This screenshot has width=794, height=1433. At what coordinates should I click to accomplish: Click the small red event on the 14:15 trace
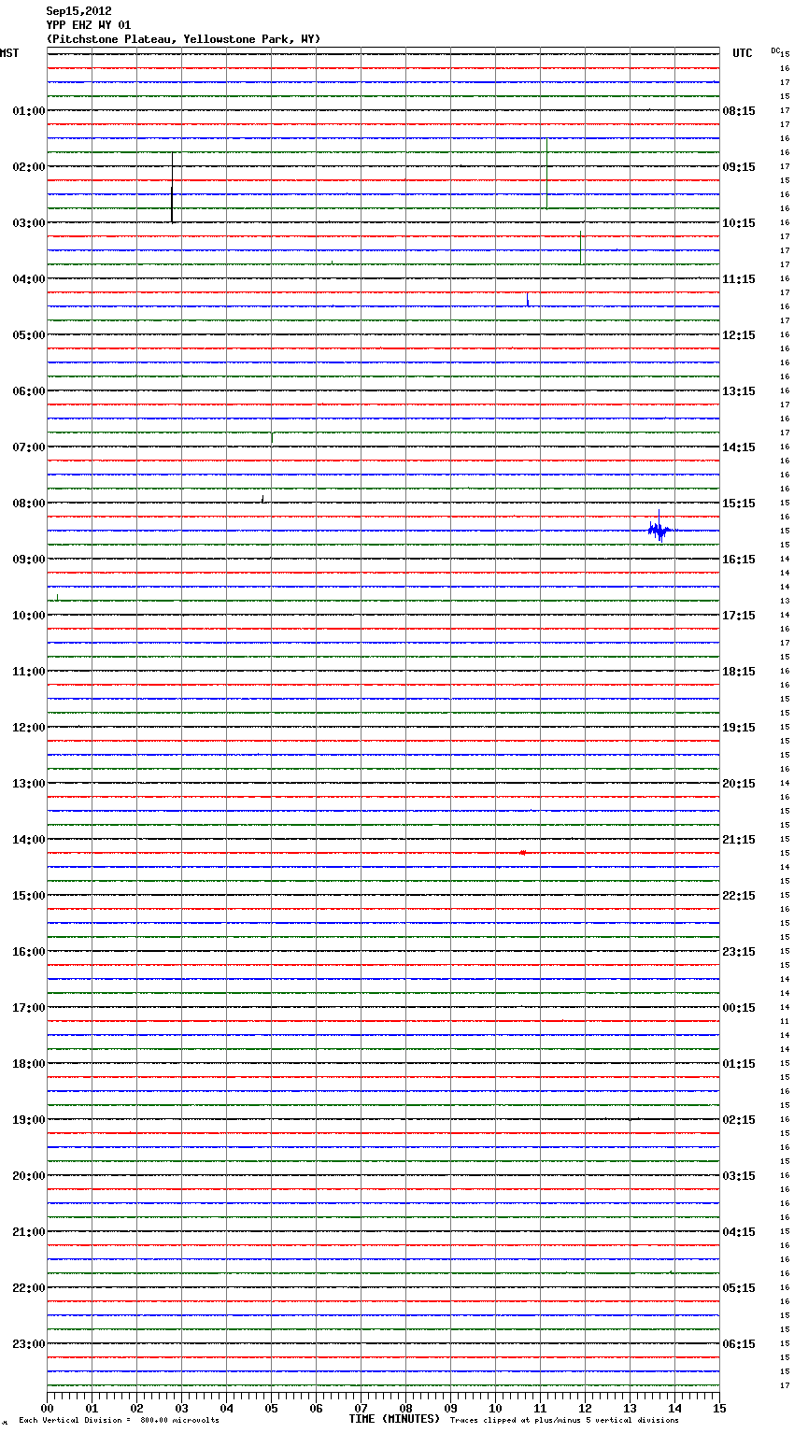523,853
